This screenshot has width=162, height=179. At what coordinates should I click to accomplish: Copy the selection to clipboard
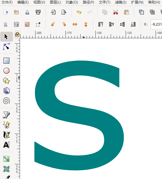(x=105, y=12)
